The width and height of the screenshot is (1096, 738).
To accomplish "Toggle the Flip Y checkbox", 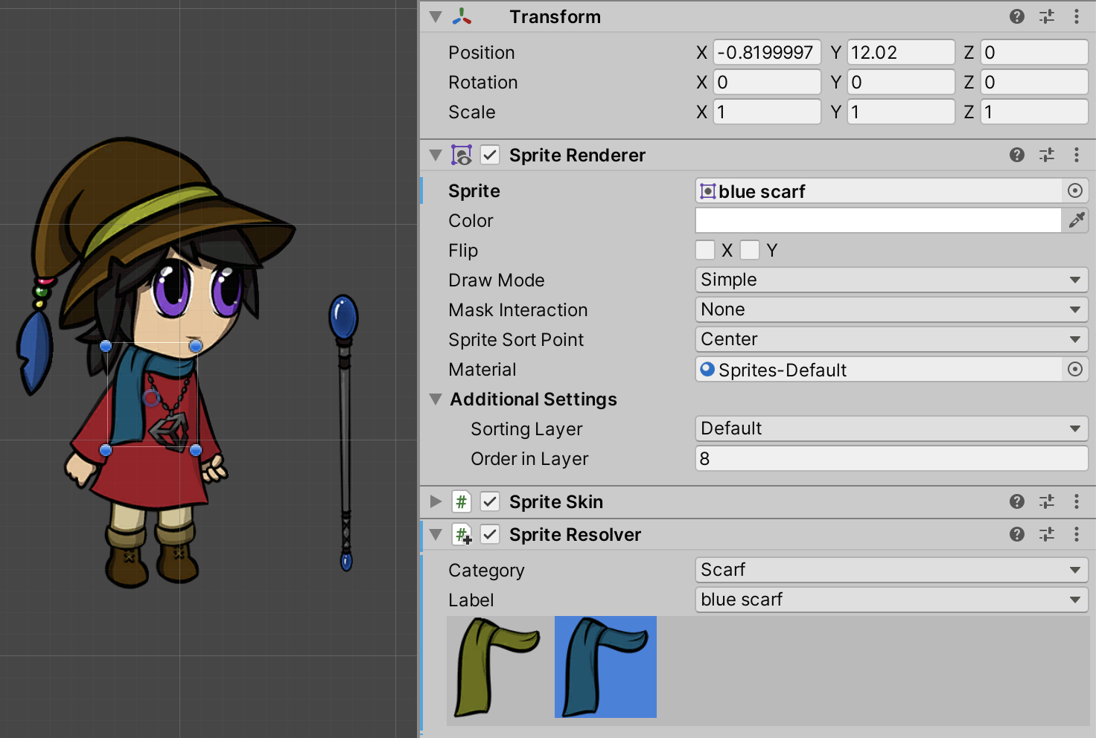I will [750, 250].
